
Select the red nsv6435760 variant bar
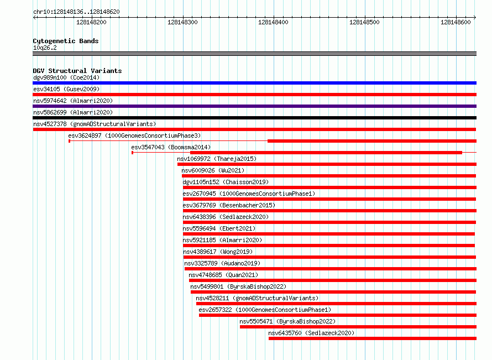click(x=373, y=338)
